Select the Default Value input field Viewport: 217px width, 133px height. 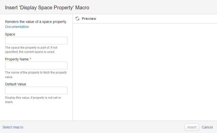tap(36, 90)
